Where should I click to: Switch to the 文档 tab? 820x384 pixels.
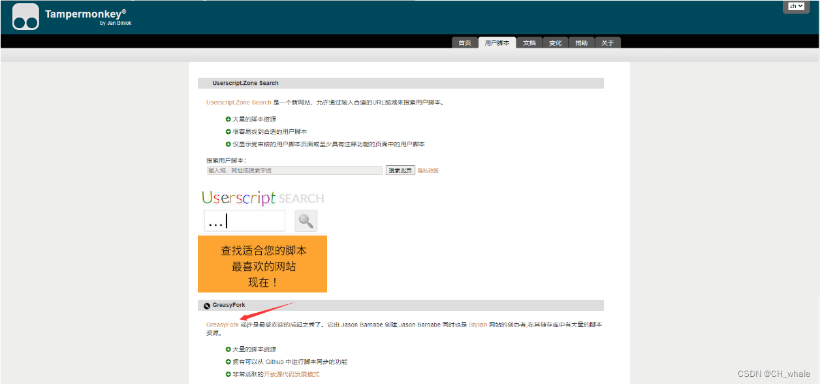point(529,42)
